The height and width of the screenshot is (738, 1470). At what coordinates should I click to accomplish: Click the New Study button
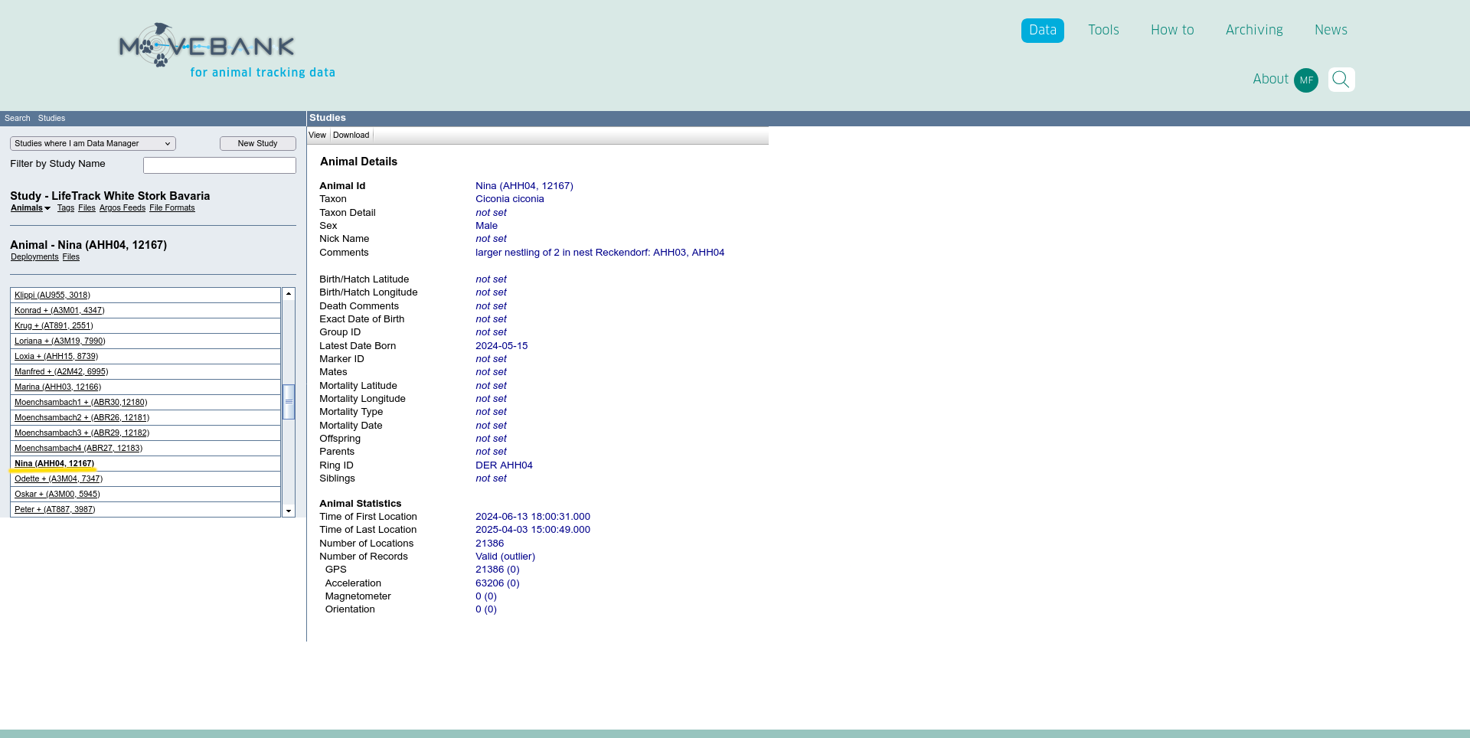tap(257, 144)
